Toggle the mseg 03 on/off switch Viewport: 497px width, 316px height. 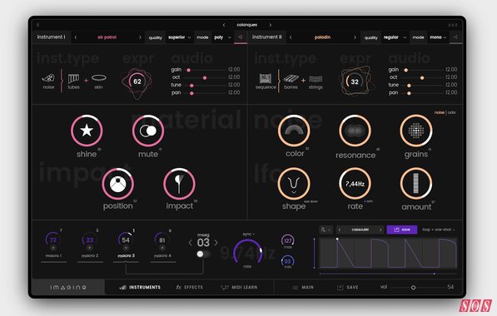pos(203,254)
